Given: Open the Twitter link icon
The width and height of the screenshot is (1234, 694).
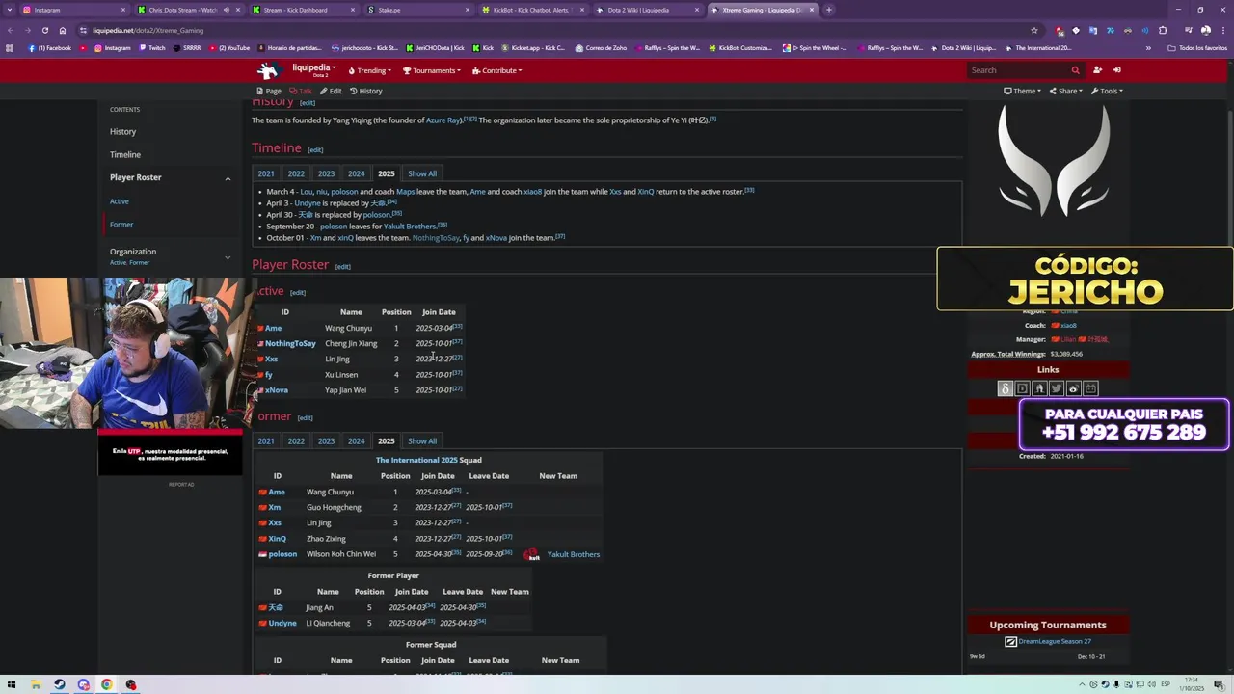Looking at the screenshot, I should 1057,388.
